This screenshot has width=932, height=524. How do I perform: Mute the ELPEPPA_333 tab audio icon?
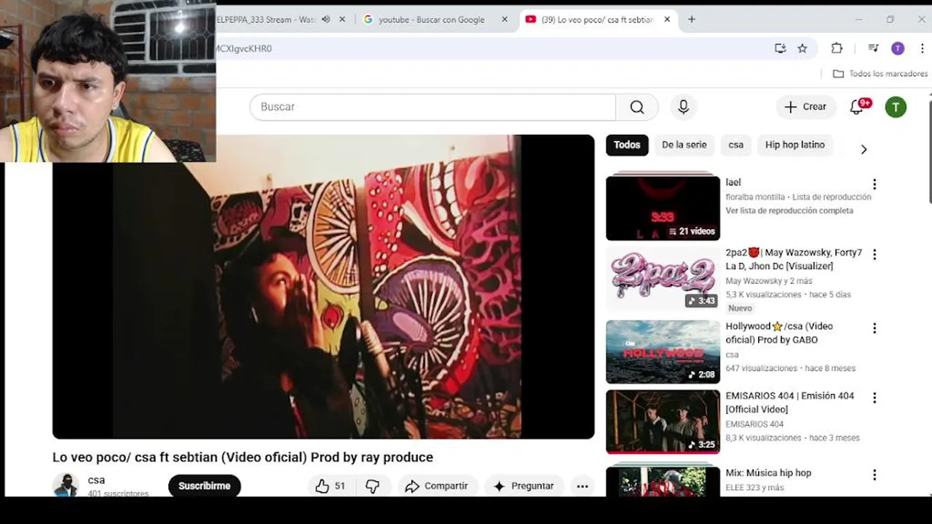325,20
